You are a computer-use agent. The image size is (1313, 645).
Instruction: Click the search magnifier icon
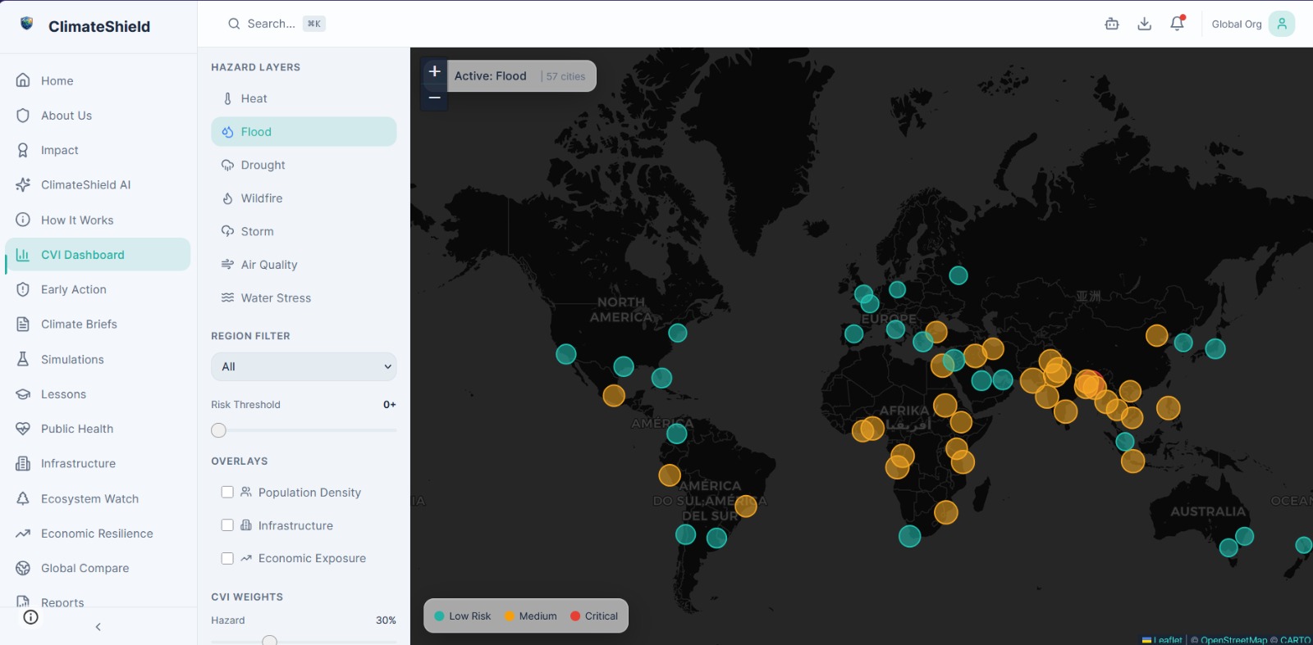tap(234, 24)
